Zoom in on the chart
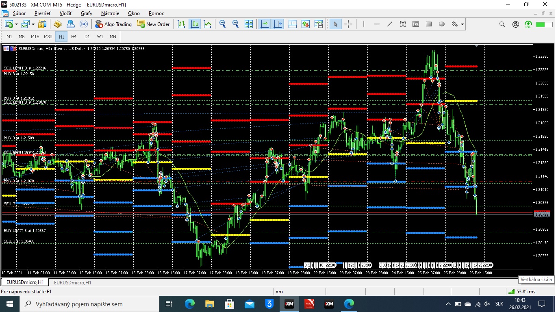Screen dimensions: 556x312 222,24
